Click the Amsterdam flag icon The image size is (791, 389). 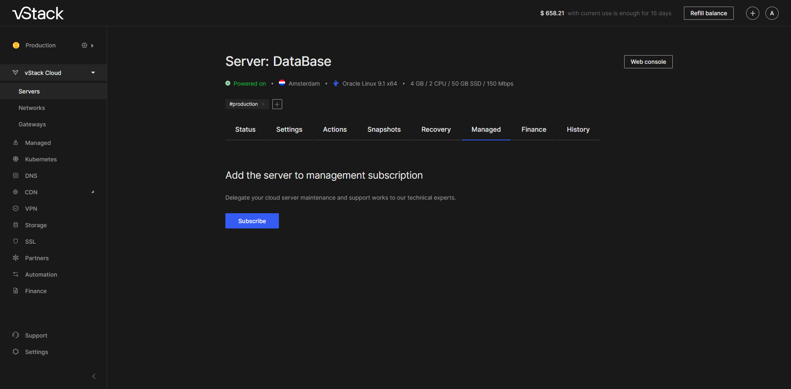(x=282, y=83)
